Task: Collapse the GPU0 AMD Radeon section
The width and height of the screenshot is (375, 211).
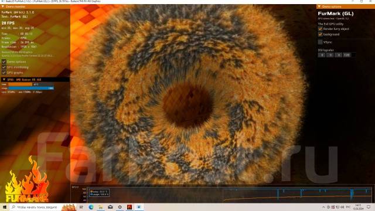Action: pos(4,80)
